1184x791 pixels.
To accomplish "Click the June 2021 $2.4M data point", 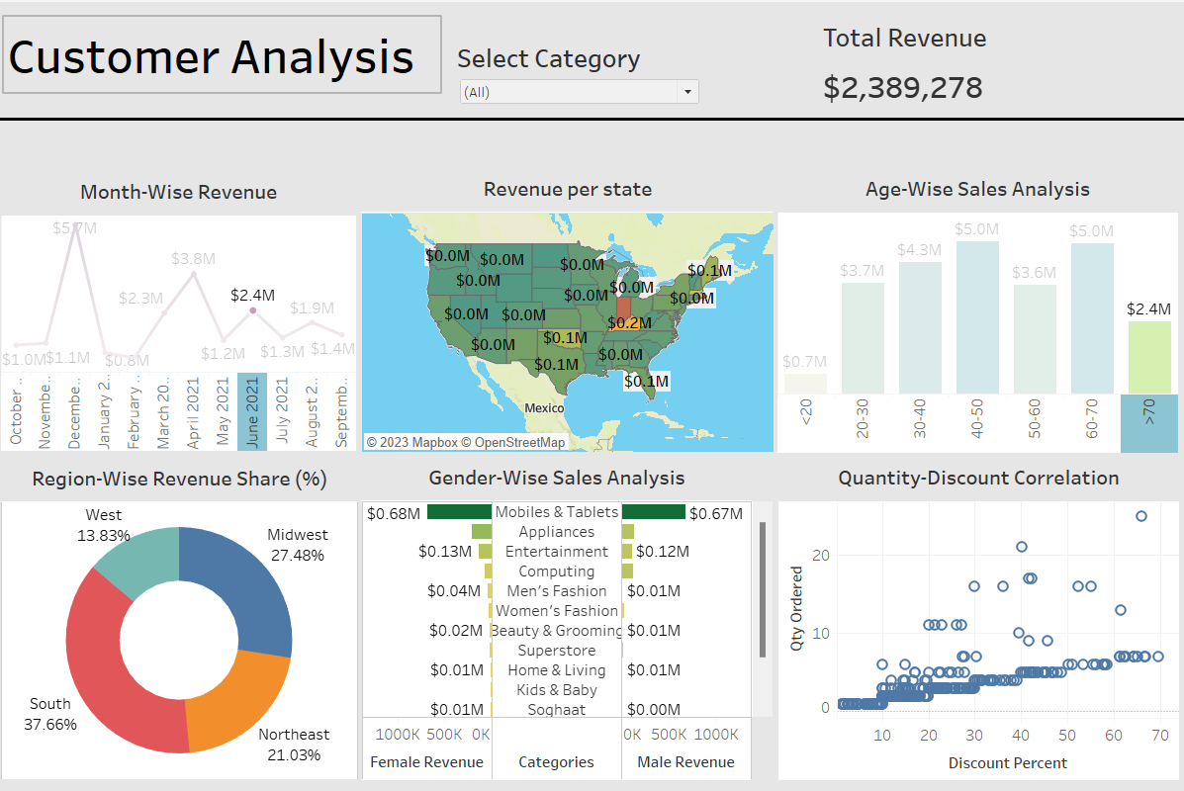I will click(x=253, y=310).
